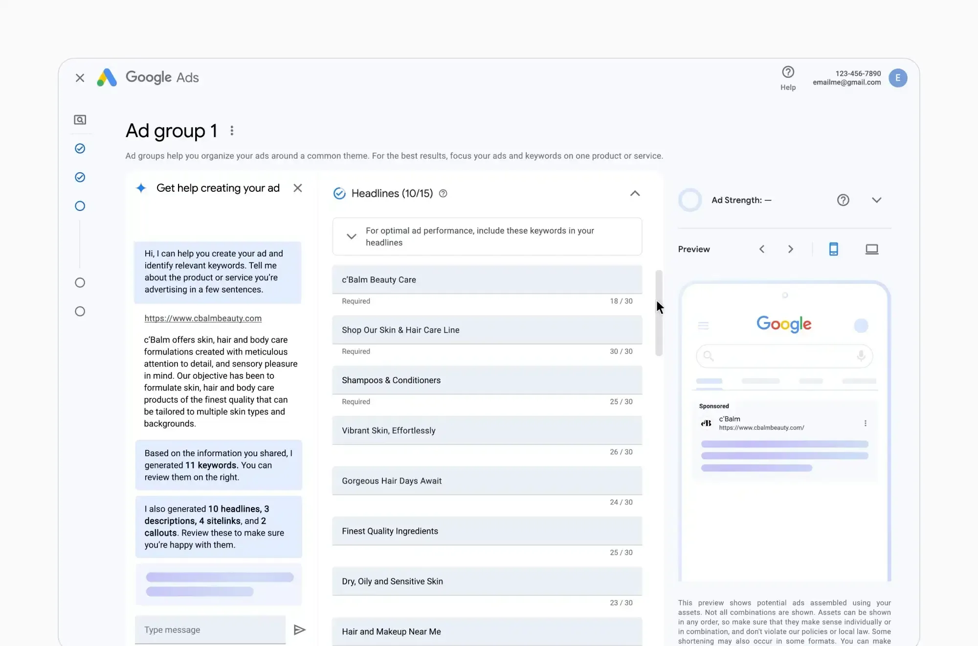978x646 pixels.
Task: Click the headlines list scrollbar
Action: (x=659, y=313)
